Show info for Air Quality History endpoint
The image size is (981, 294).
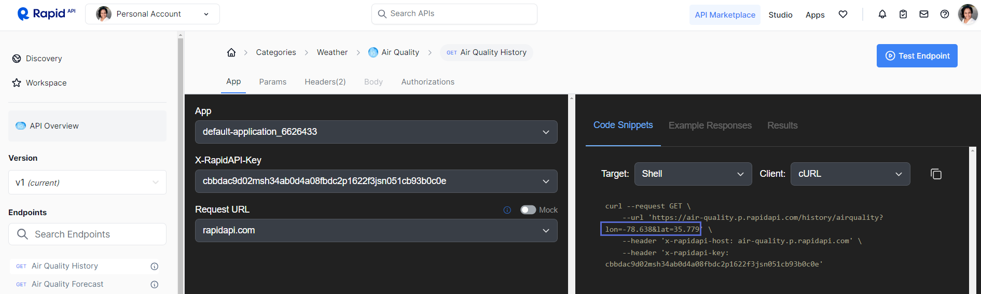pyautogui.click(x=154, y=267)
